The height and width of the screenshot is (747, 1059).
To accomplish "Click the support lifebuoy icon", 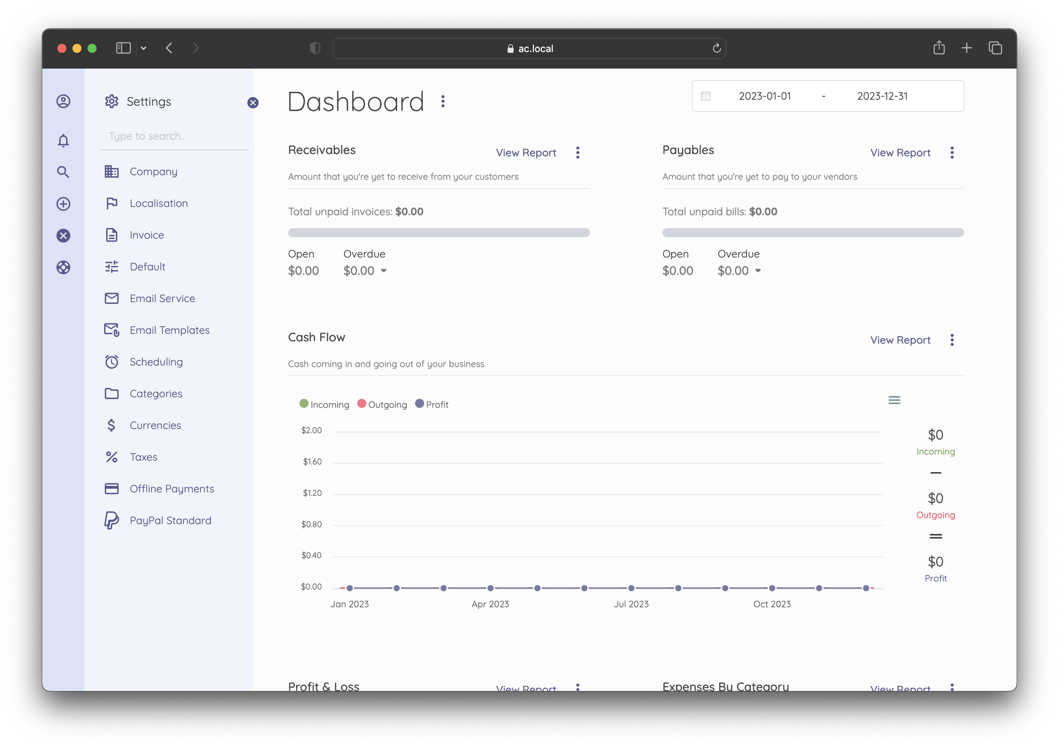I will pos(63,268).
